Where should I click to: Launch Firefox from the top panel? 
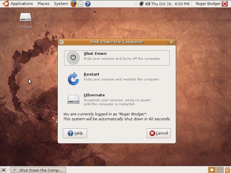tap(74, 4)
